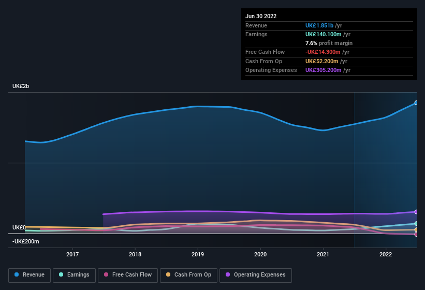Toggle the Cash From Op legend button
425x290 pixels.
(188, 275)
